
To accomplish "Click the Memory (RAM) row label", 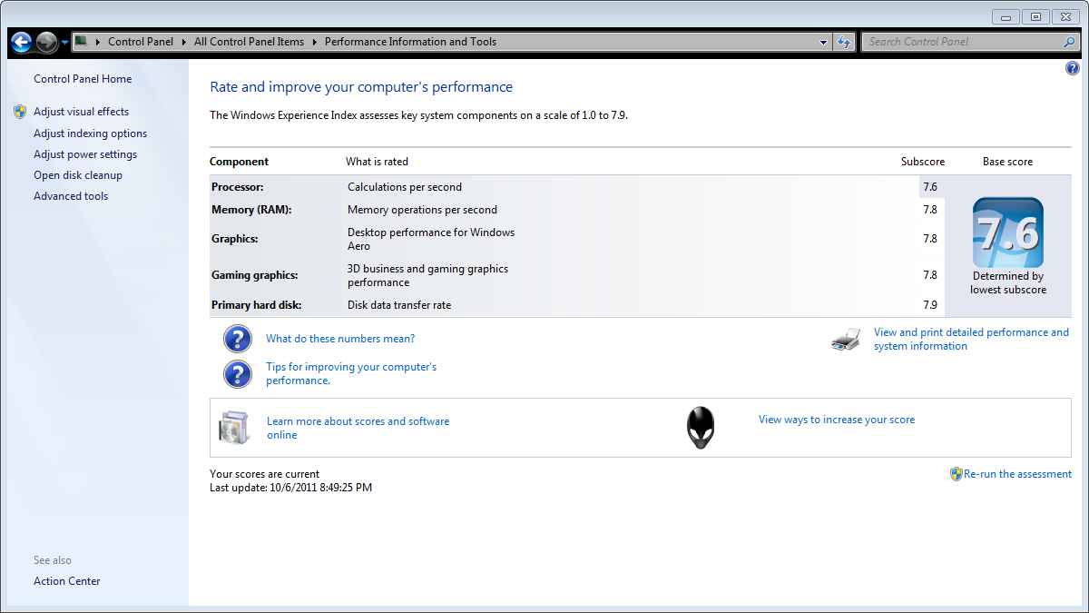I will click(251, 210).
